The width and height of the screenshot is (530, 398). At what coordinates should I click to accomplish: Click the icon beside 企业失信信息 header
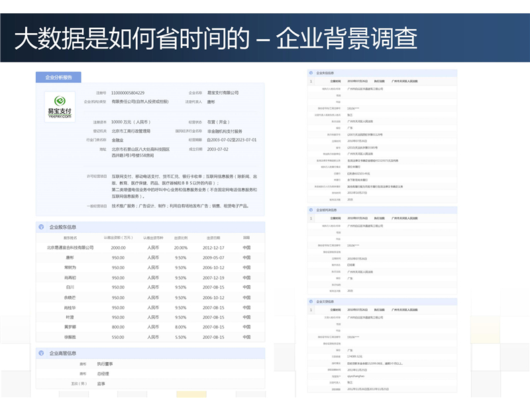pos(311,73)
